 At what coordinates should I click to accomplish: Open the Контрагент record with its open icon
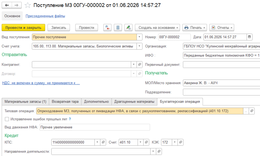(140, 65)
